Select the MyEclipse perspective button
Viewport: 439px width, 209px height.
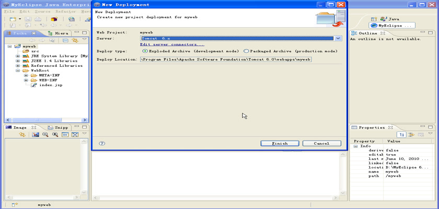(392, 26)
